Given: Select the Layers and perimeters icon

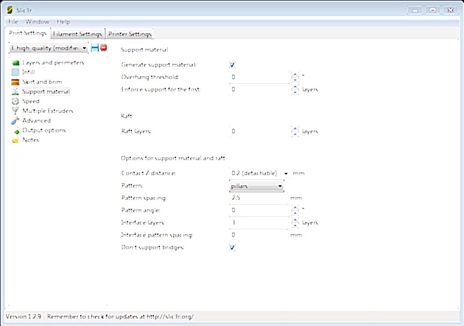Looking at the screenshot, I should 15,62.
